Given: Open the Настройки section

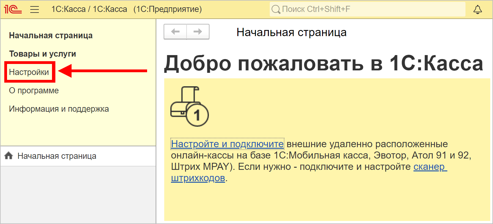Looking at the screenshot, I should (x=29, y=72).
